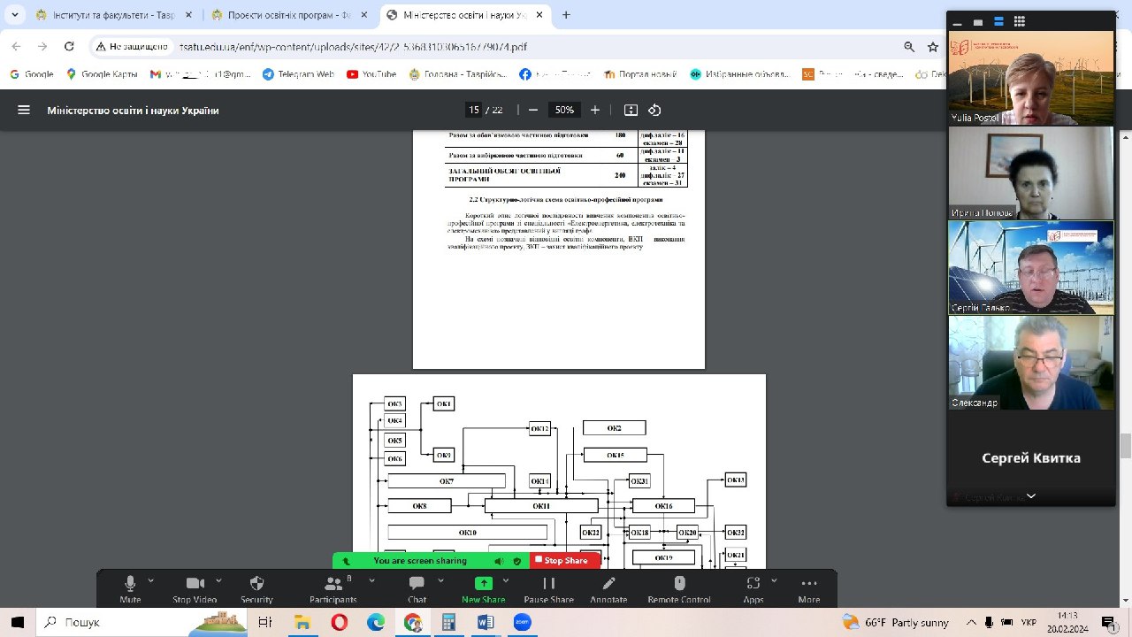The width and height of the screenshot is (1132, 637).
Task: Open Remote Control in Zoom
Action: pos(679,588)
